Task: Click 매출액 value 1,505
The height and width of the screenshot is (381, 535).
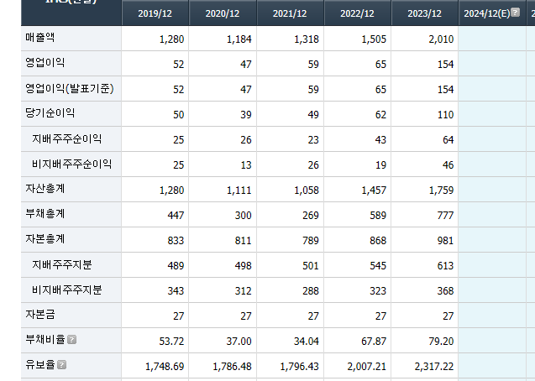Action: click(374, 39)
